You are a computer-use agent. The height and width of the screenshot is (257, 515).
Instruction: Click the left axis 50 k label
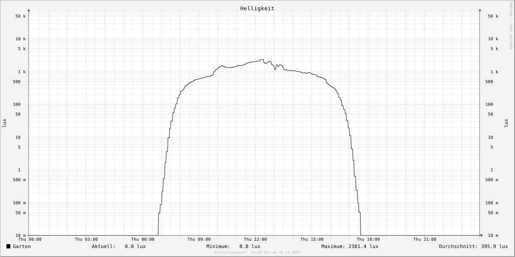click(x=21, y=16)
